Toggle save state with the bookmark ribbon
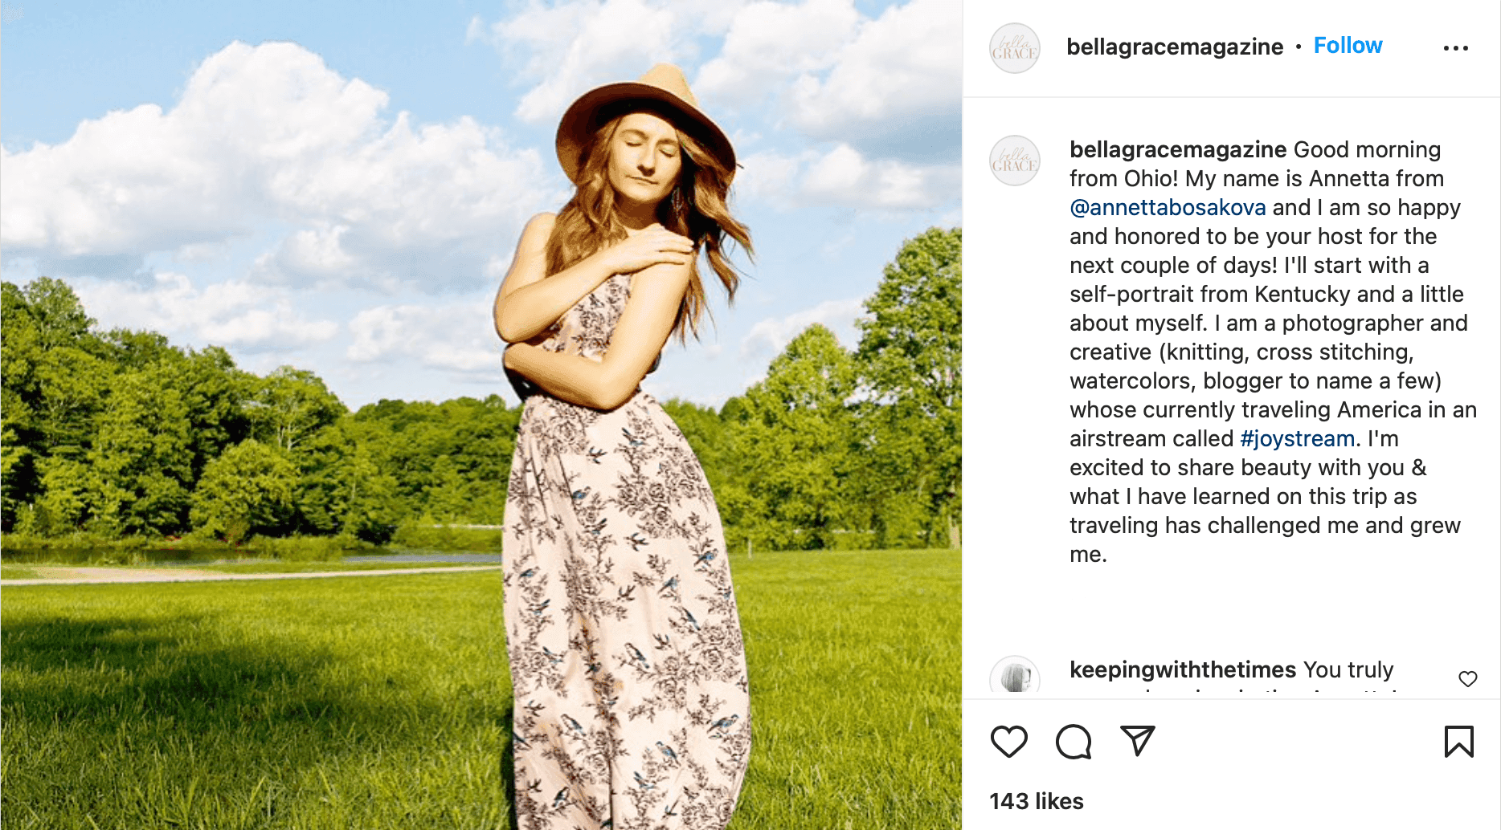This screenshot has height=830, width=1501. tap(1460, 739)
